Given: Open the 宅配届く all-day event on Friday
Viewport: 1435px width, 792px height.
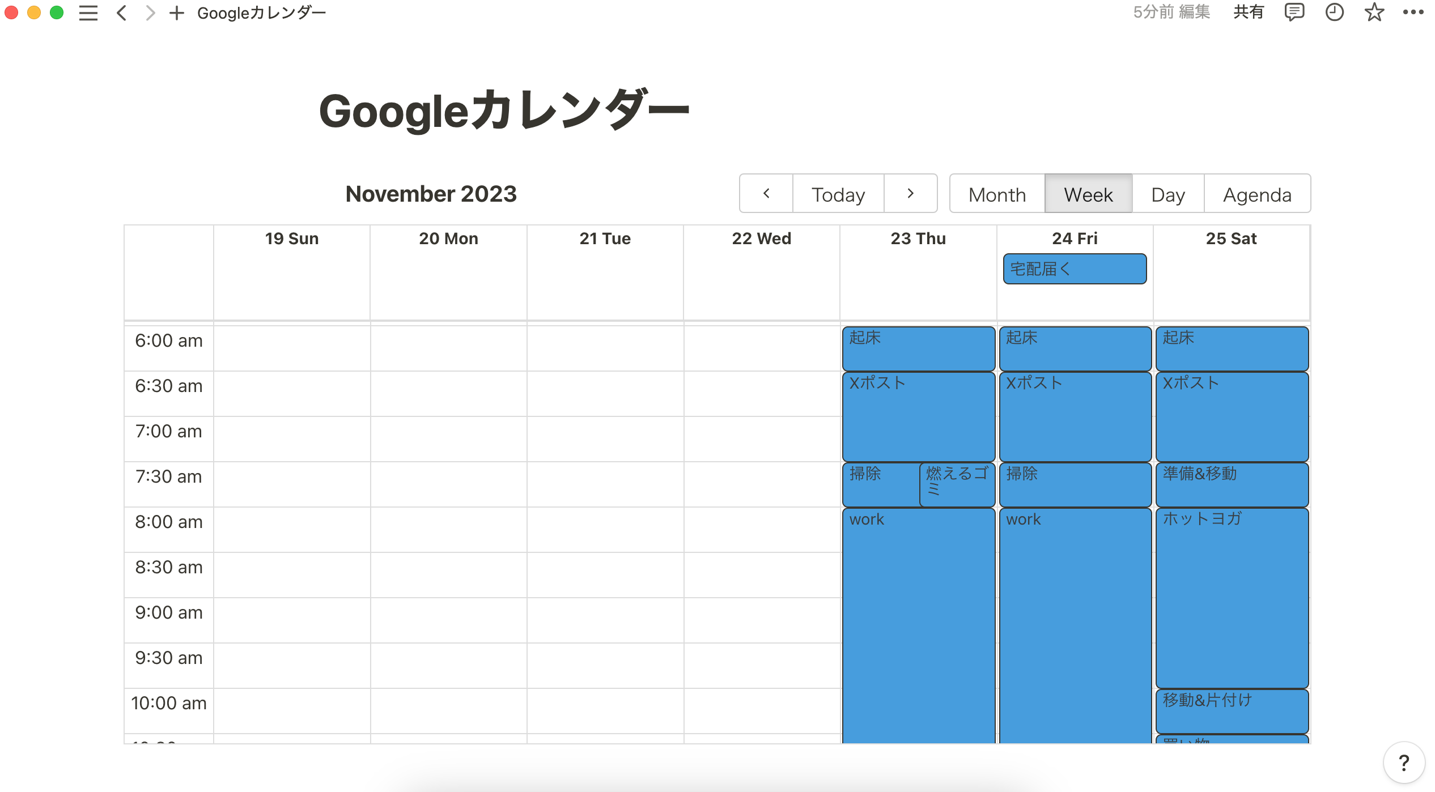Looking at the screenshot, I should (1075, 269).
